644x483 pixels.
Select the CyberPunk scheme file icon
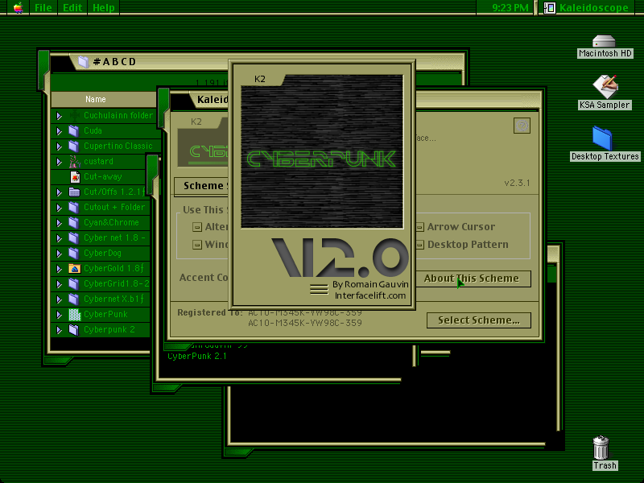74,315
